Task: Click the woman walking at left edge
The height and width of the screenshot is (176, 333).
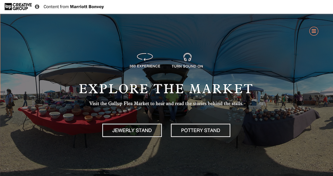Action: (x=9, y=103)
